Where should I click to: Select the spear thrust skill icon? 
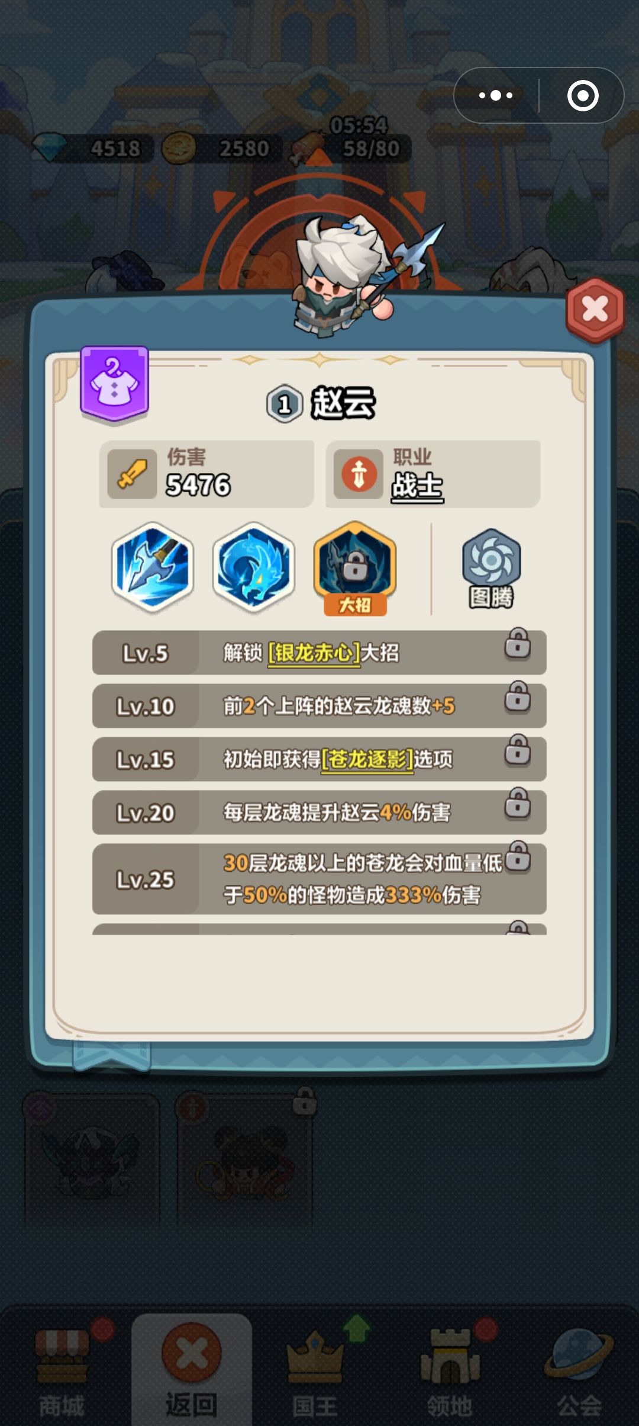pyautogui.click(x=153, y=567)
